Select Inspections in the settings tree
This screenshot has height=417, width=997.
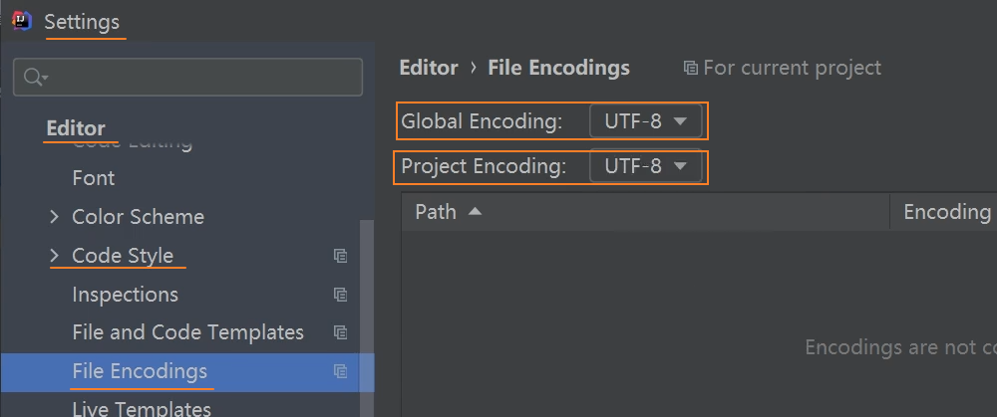(x=125, y=295)
